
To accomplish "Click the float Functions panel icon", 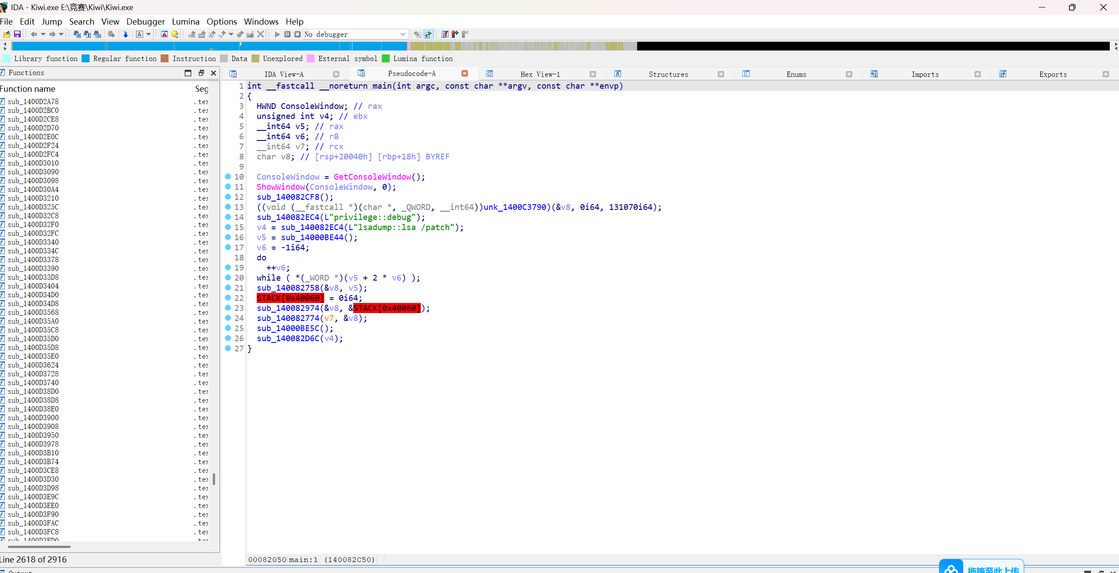I will [201, 73].
